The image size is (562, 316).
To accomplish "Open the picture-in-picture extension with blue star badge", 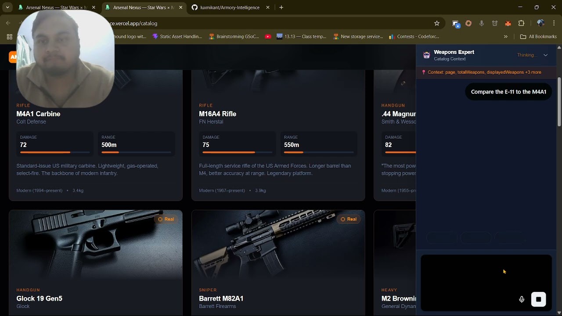I will click(x=456, y=24).
